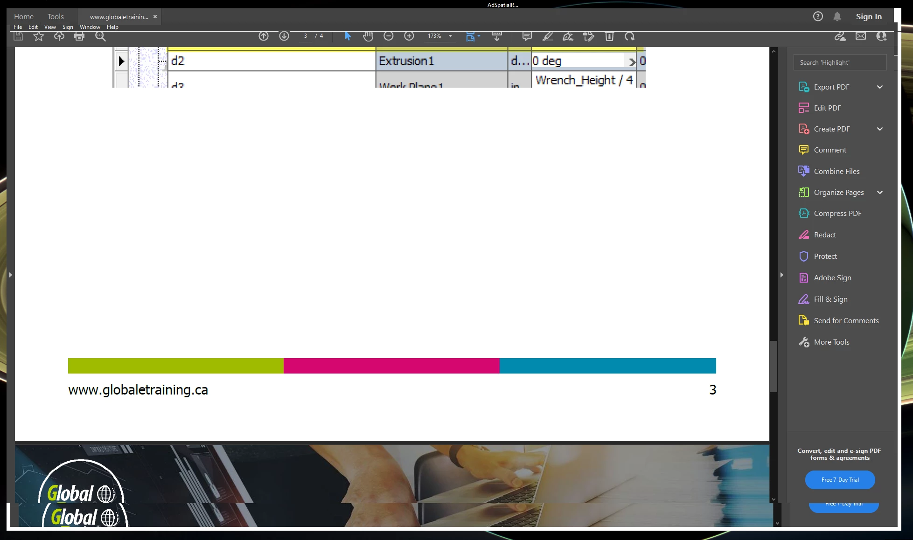Open the View menu
This screenshot has width=913, height=540.
[x=50, y=27]
